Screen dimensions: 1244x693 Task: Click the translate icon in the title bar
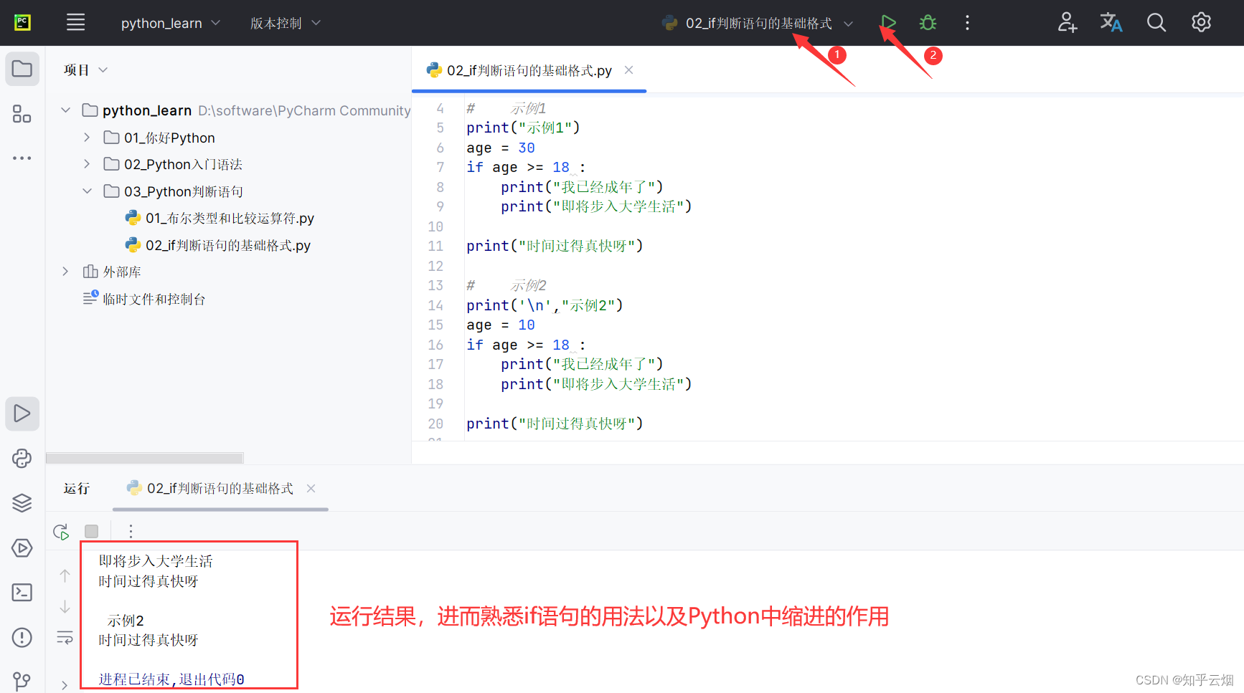point(1111,23)
